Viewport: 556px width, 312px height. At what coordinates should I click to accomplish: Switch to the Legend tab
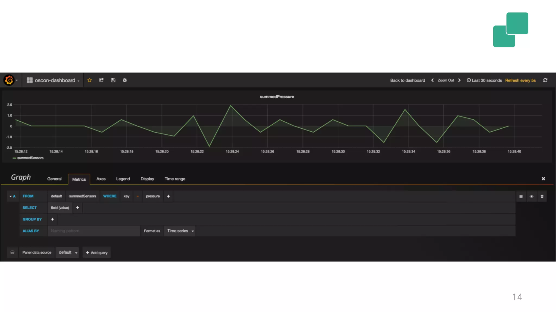click(123, 179)
